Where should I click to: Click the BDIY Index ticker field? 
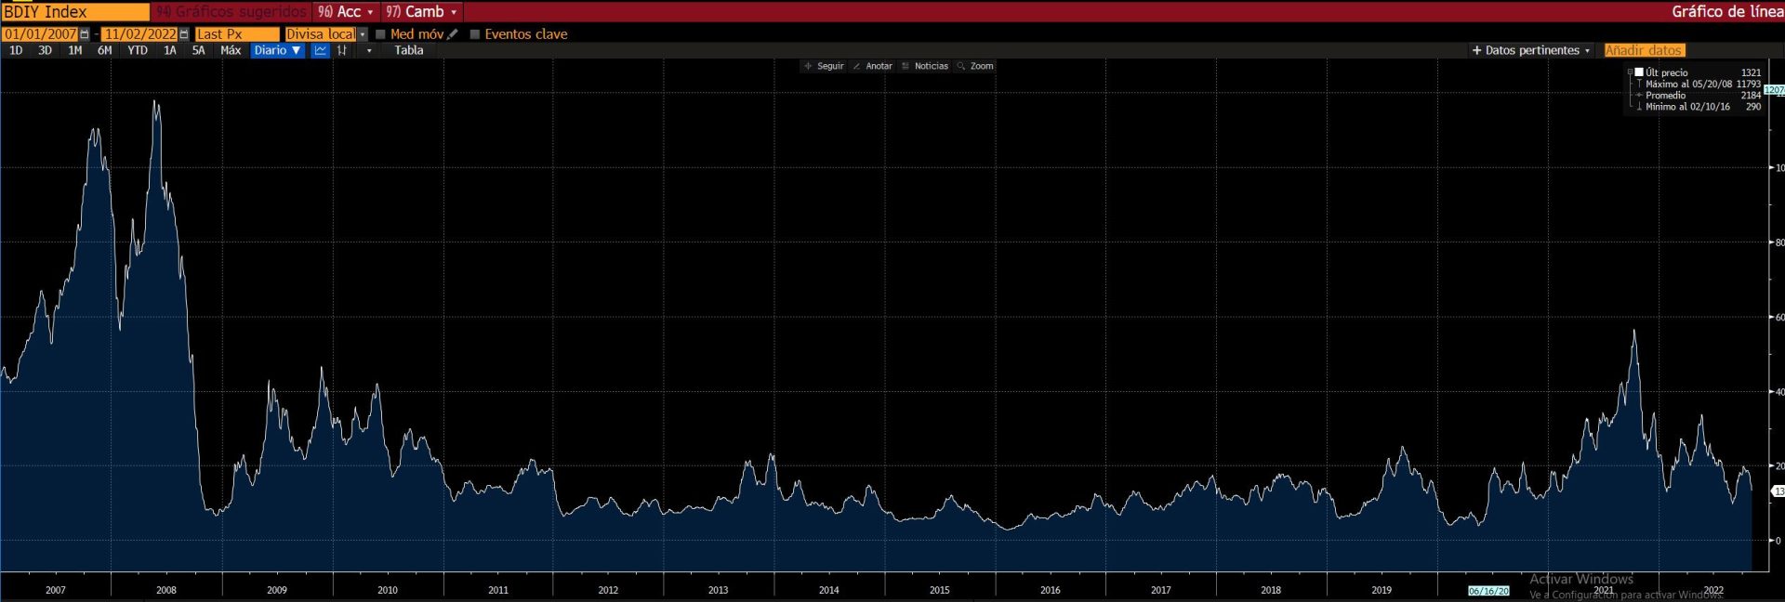coord(74,12)
